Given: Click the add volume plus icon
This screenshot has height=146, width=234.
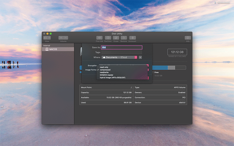Looking at the screenshot, I should point(61,38).
